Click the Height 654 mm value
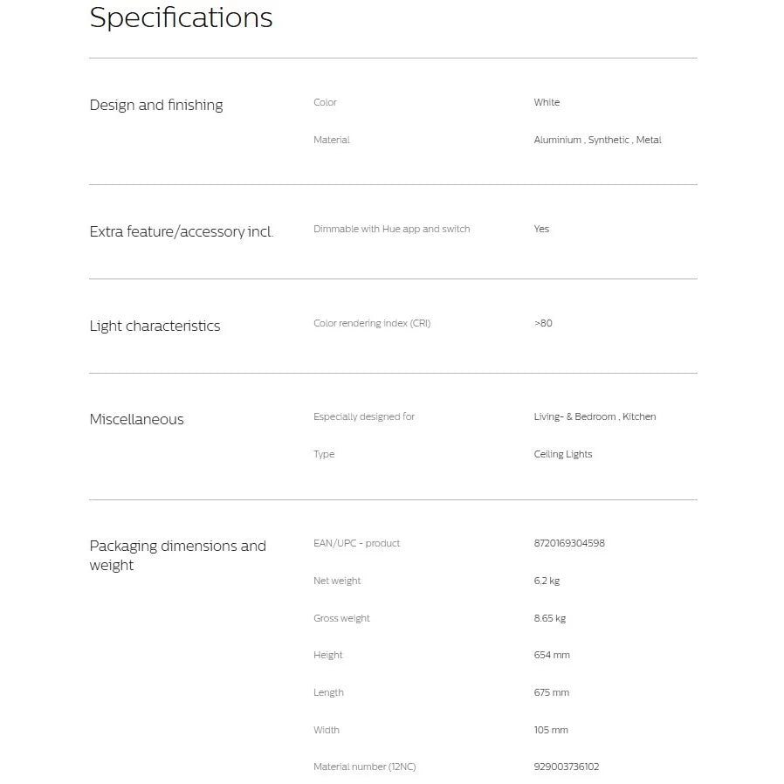The height and width of the screenshot is (784, 784). 552,655
